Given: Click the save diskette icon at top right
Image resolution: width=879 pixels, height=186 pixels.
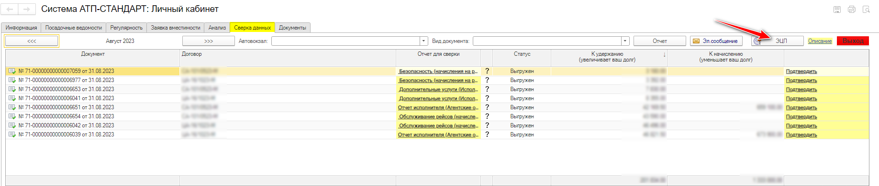Looking at the screenshot, I should tap(837, 9).
